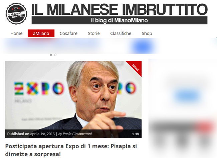Image resolution: width=217 pixels, height=158 pixels.
Task: Click the blurred blue button in sidebar ad
Action: click(187, 95)
